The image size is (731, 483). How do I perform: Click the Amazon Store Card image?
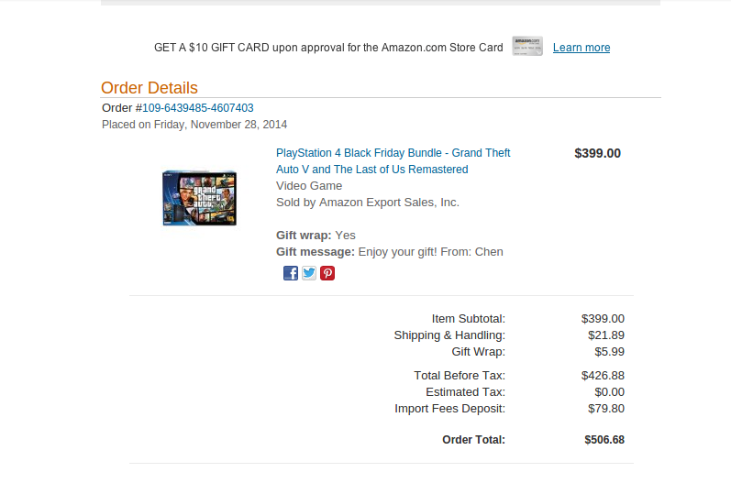pos(527,46)
